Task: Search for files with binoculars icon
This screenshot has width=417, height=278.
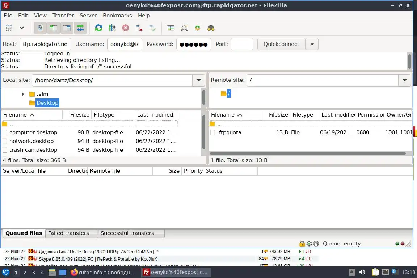Action: [x=211, y=28]
